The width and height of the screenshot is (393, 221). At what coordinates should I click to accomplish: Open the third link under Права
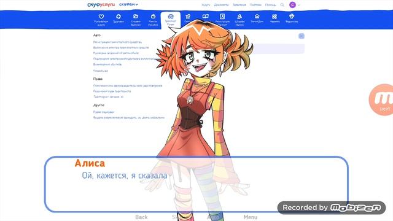[x=108, y=96]
